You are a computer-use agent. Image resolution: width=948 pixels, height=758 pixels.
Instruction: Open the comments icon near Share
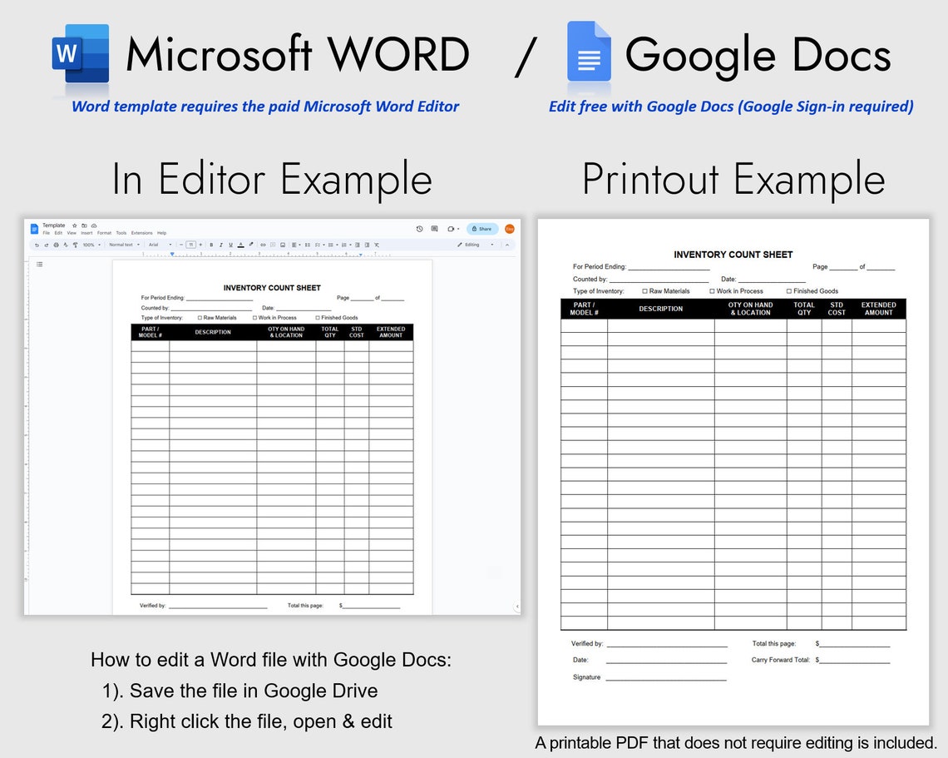tap(433, 228)
